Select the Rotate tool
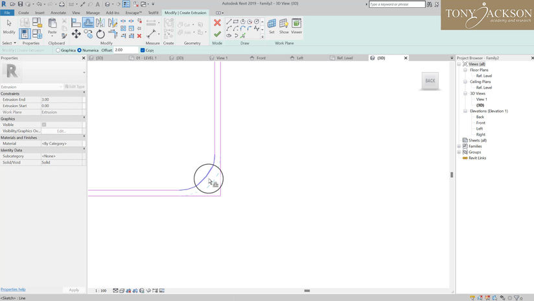This screenshot has width=534, height=301. click(x=100, y=34)
